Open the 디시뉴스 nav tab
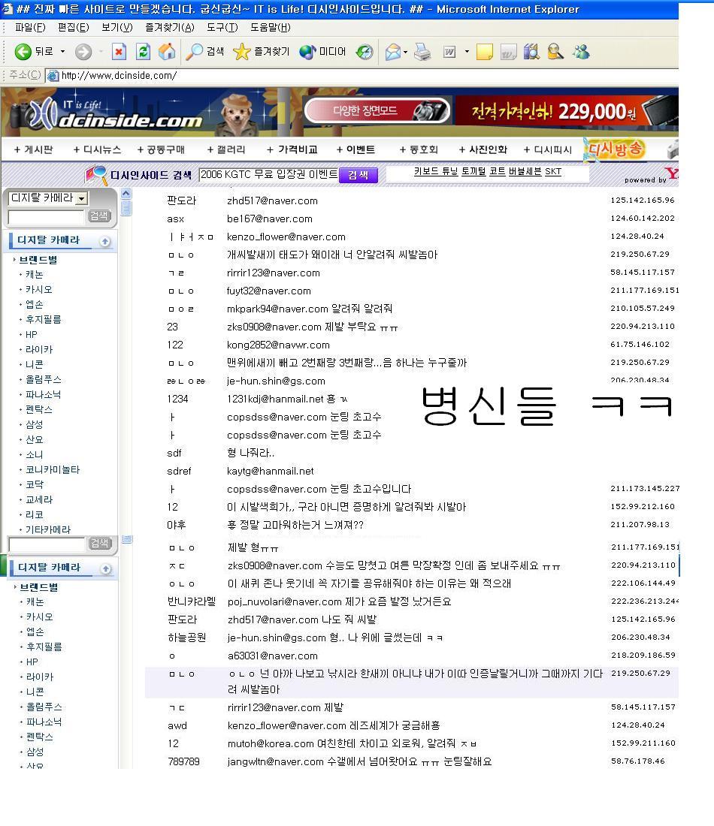The height and width of the screenshot is (826, 714). [x=97, y=149]
